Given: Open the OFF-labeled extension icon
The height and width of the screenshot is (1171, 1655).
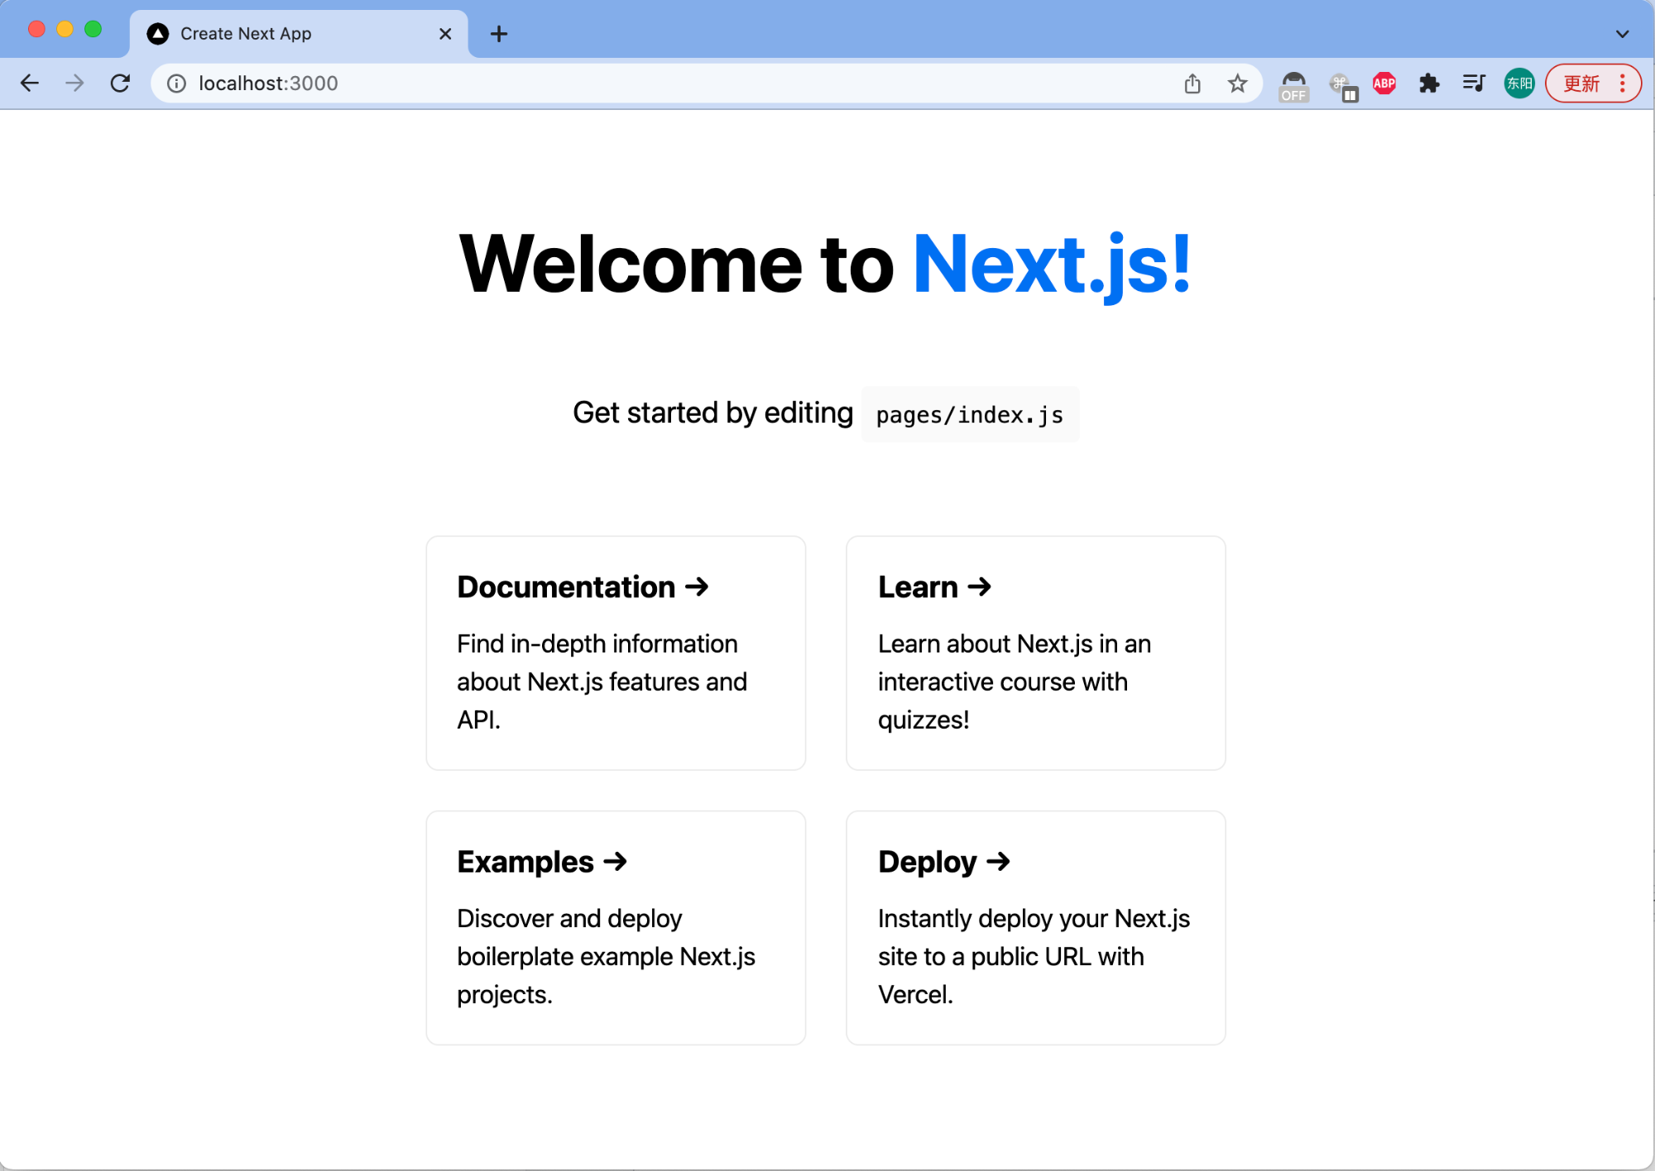Looking at the screenshot, I should click(1293, 86).
